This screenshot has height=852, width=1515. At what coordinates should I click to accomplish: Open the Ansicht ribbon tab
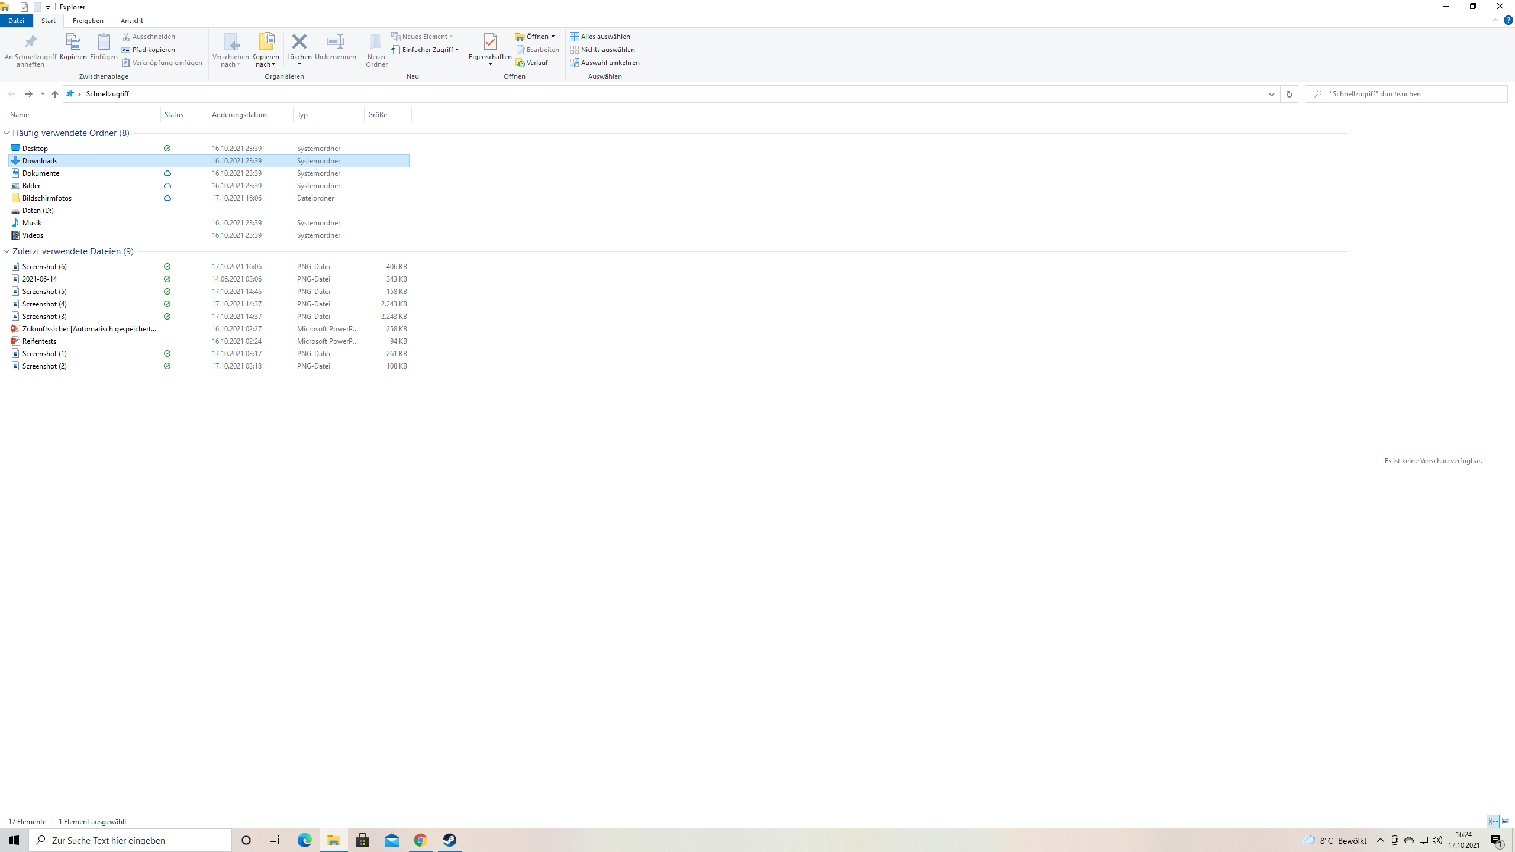click(x=131, y=21)
